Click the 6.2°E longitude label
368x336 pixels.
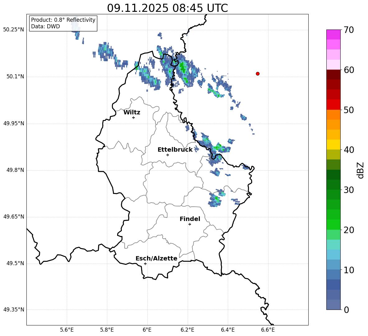(187, 330)
